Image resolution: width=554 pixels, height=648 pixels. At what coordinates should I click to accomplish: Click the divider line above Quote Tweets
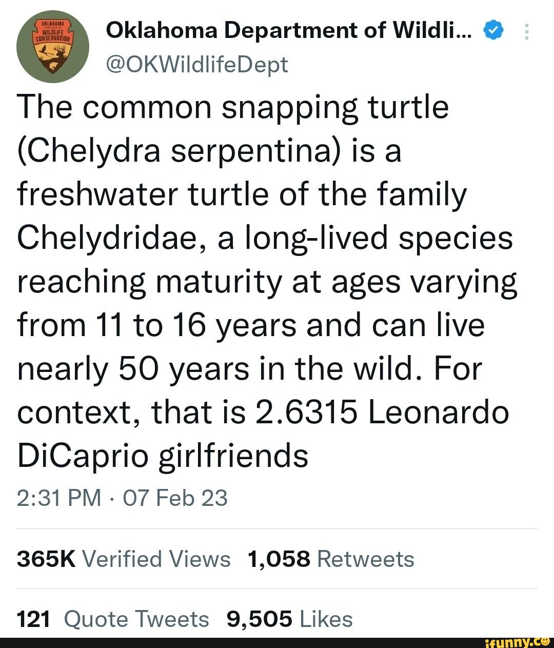coord(277,589)
